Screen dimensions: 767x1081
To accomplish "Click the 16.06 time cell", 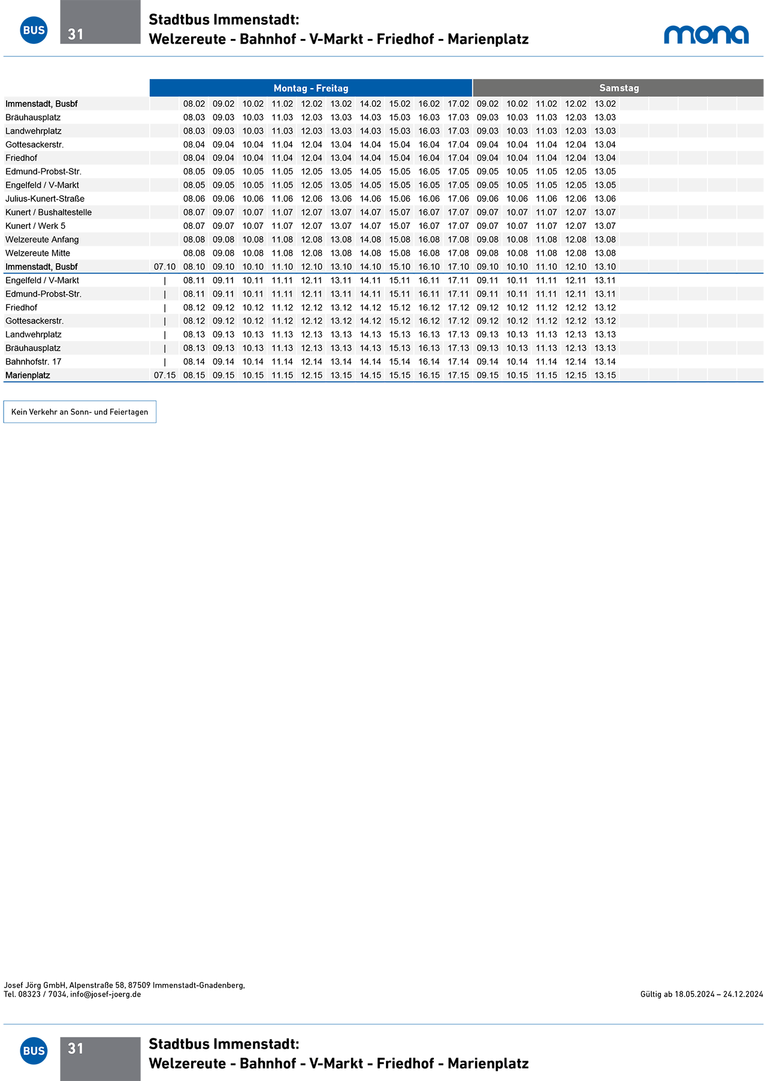I will pyautogui.click(x=429, y=199).
